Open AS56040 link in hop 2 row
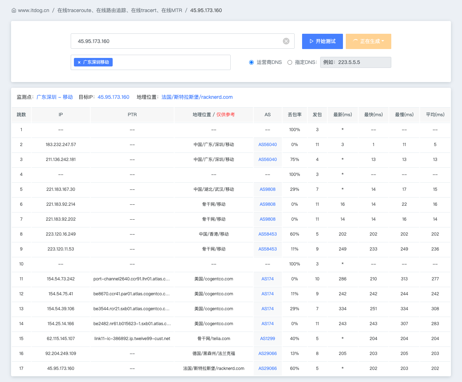The width and height of the screenshot is (462, 382). [x=268, y=145]
